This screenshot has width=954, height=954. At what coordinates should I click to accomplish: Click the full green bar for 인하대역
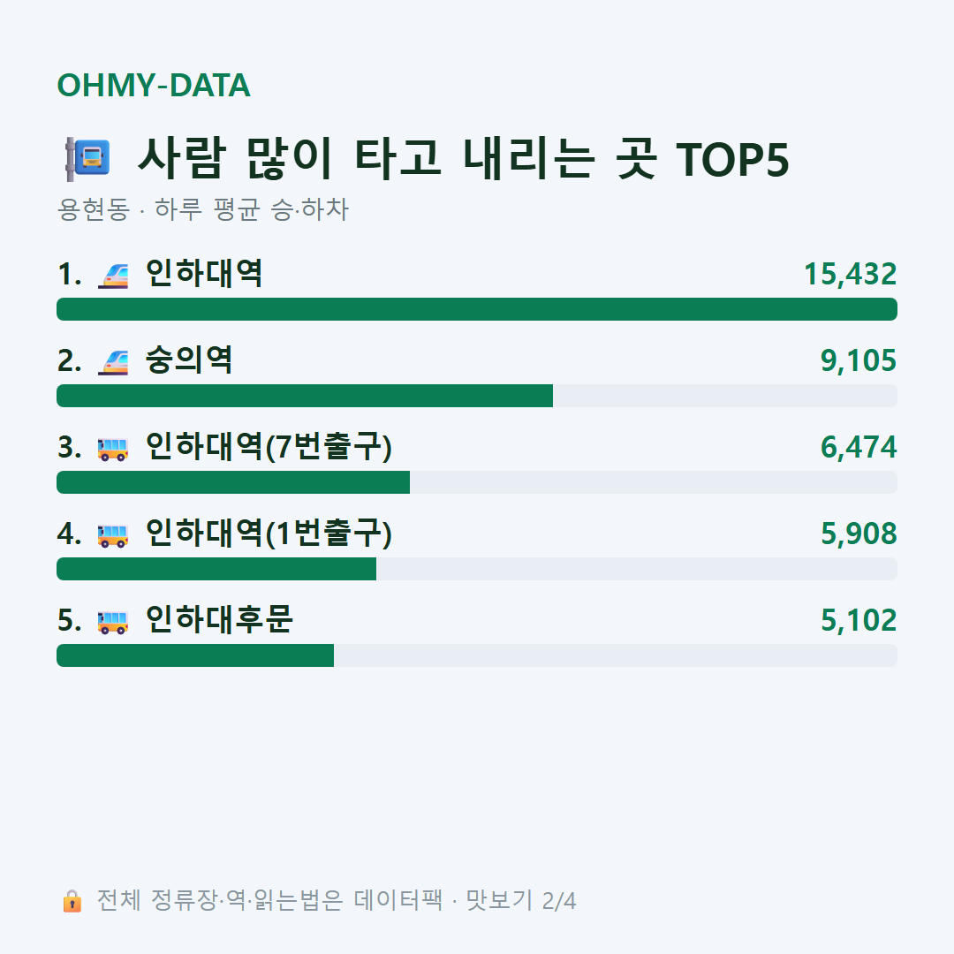[477, 309]
